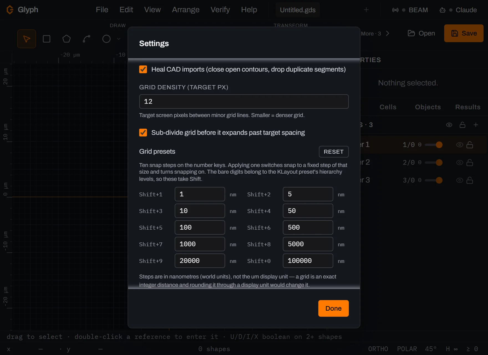Edit the Shift+1 preset field

pyautogui.click(x=200, y=194)
